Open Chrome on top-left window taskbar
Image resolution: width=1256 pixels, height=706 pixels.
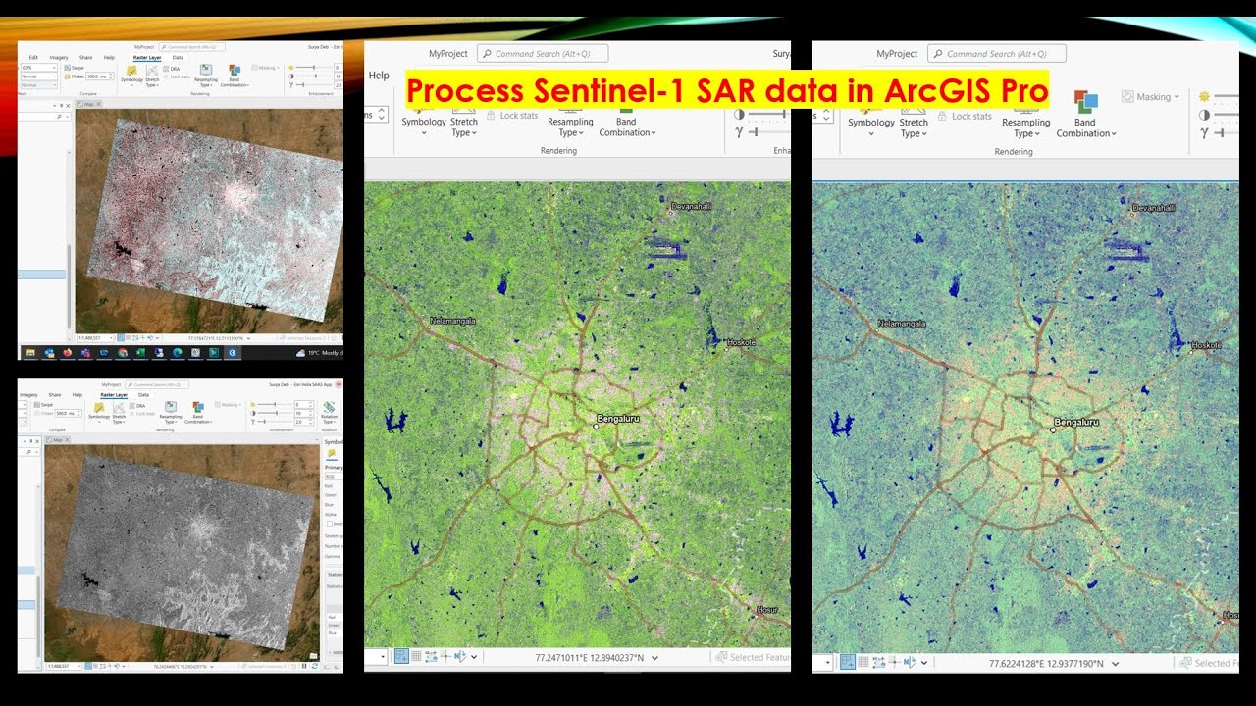point(123,353)
